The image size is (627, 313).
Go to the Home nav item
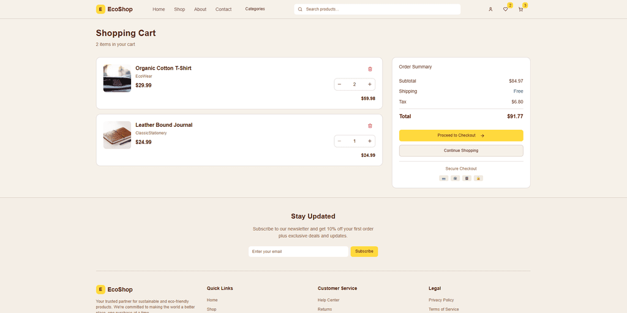coord(159,9)
